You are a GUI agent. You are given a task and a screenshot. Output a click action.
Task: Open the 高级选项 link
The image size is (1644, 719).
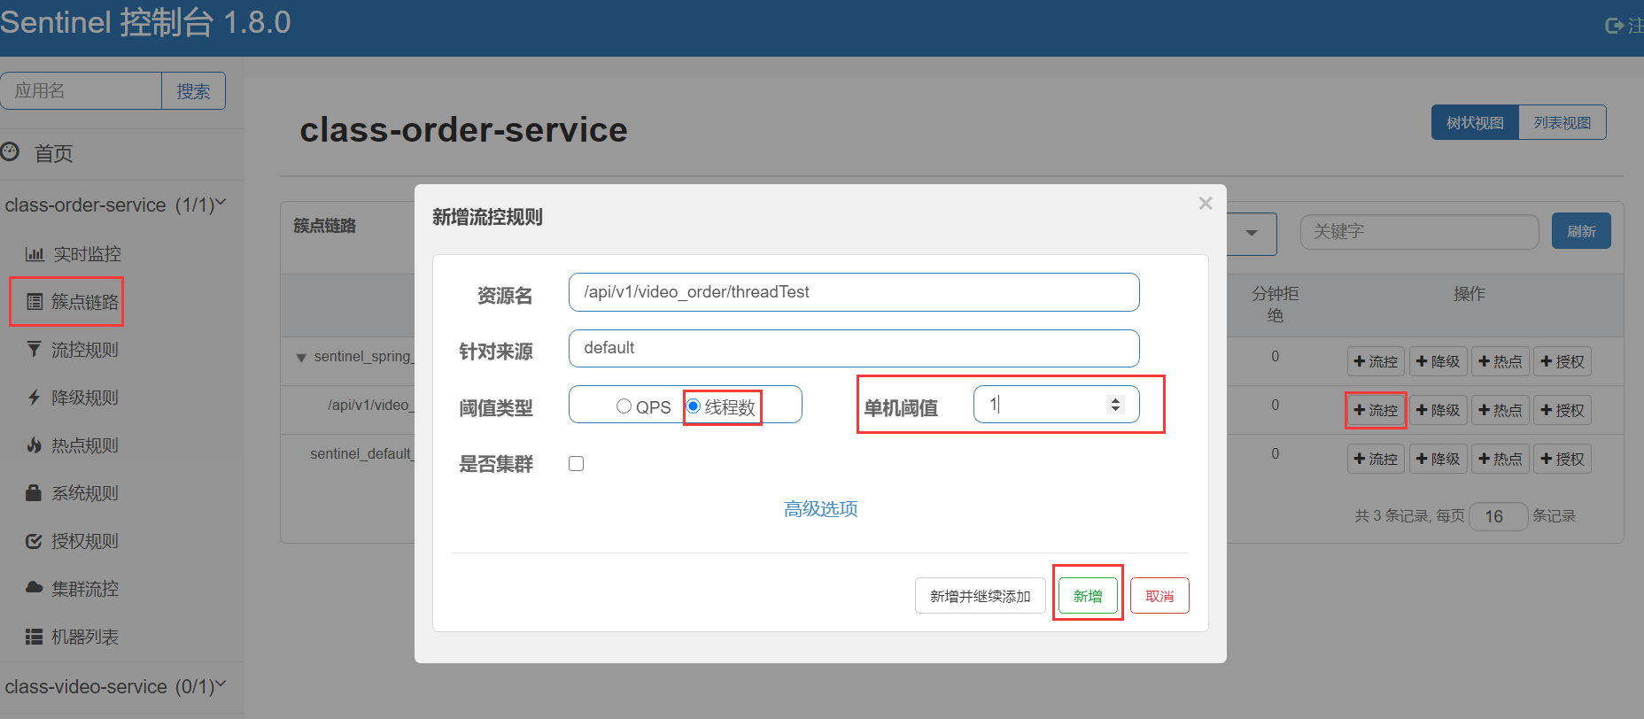tap(820, 509)
